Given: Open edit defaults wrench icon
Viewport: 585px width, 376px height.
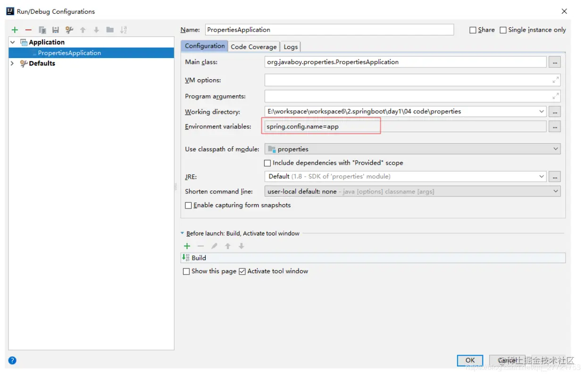Looking at the screenshot, I should click(69, 30).
